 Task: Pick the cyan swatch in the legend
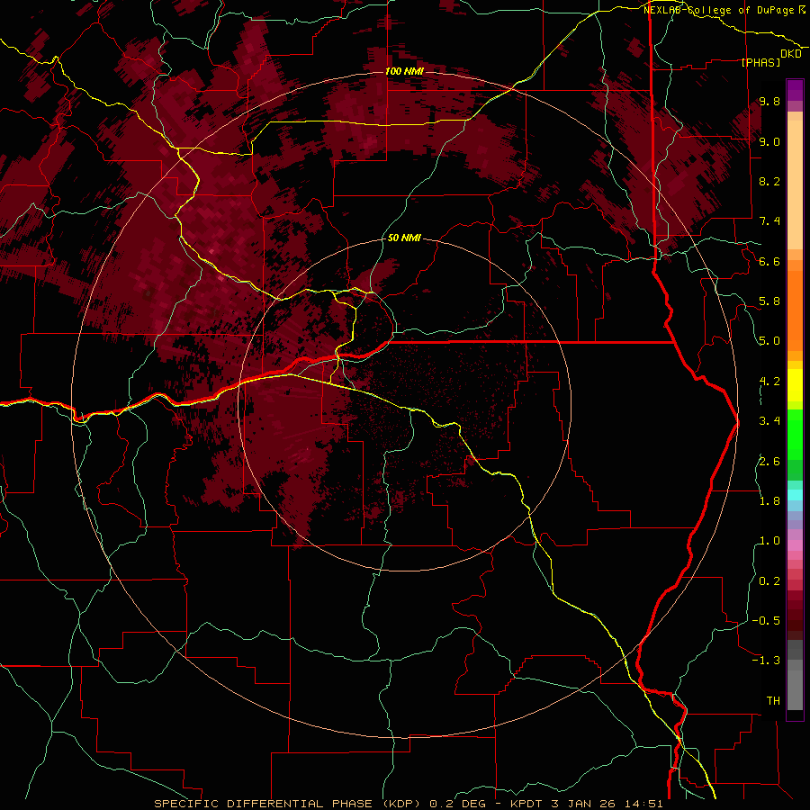pyautogui.click(x=795, y=494)
